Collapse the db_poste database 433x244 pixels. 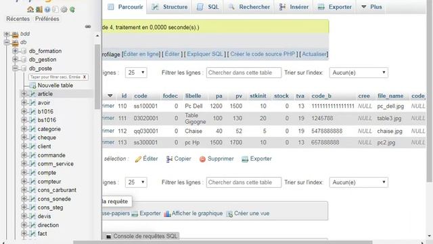pos(15,68)
